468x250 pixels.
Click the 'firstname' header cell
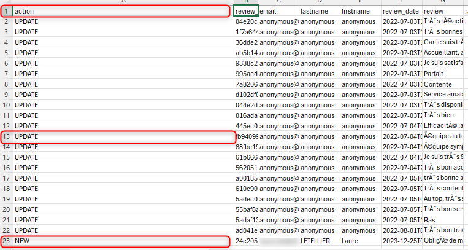point(359,11)
